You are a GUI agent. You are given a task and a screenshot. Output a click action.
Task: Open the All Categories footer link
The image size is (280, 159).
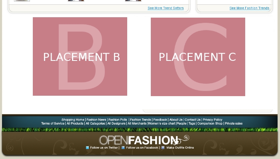[95, 123]
